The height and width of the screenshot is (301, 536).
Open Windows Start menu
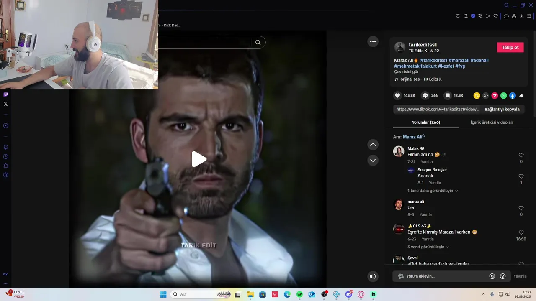tap(163, 294)
